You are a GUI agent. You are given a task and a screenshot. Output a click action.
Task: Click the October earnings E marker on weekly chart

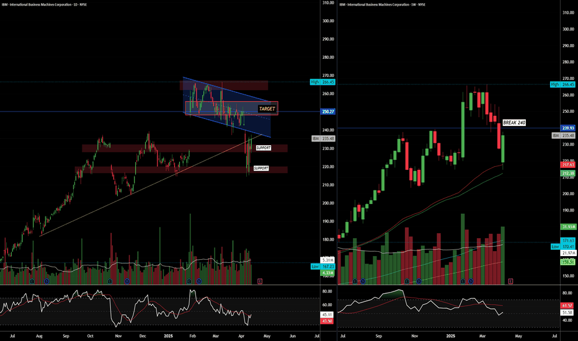pos(407,281)
